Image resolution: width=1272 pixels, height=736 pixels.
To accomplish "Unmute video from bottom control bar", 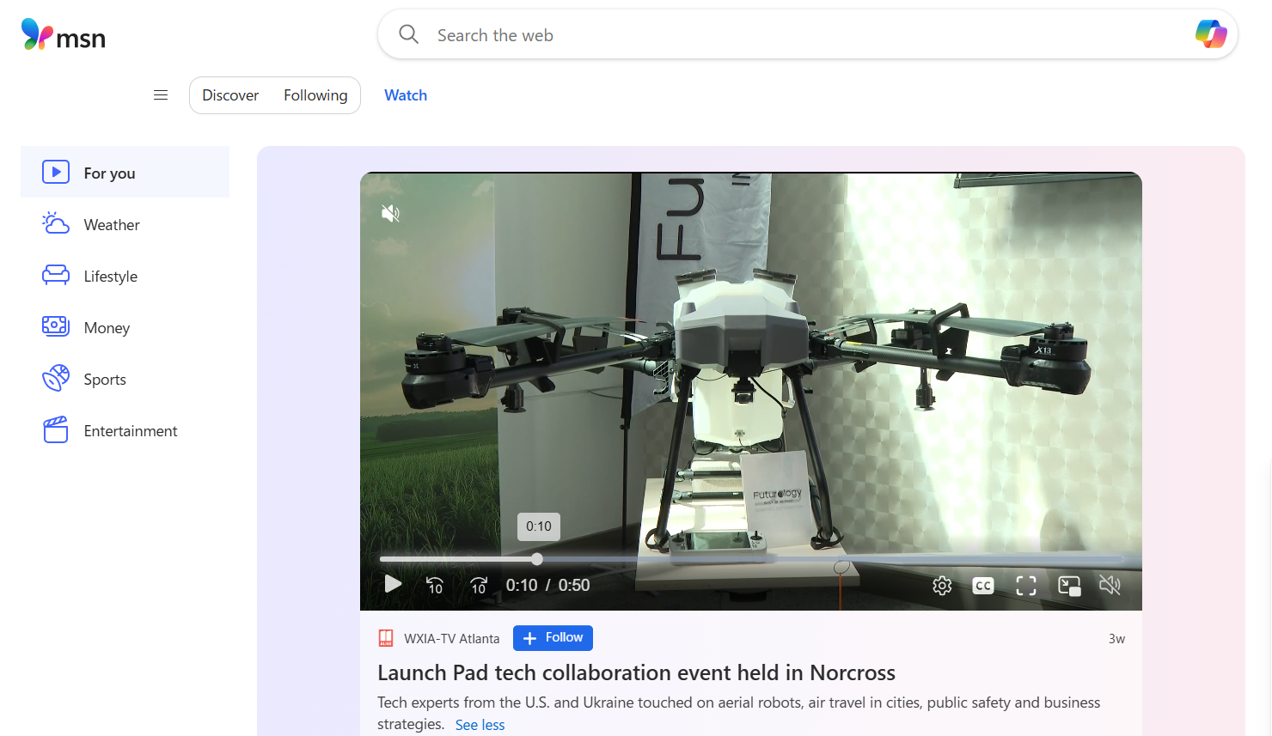I will click(x=1110, y=586).
